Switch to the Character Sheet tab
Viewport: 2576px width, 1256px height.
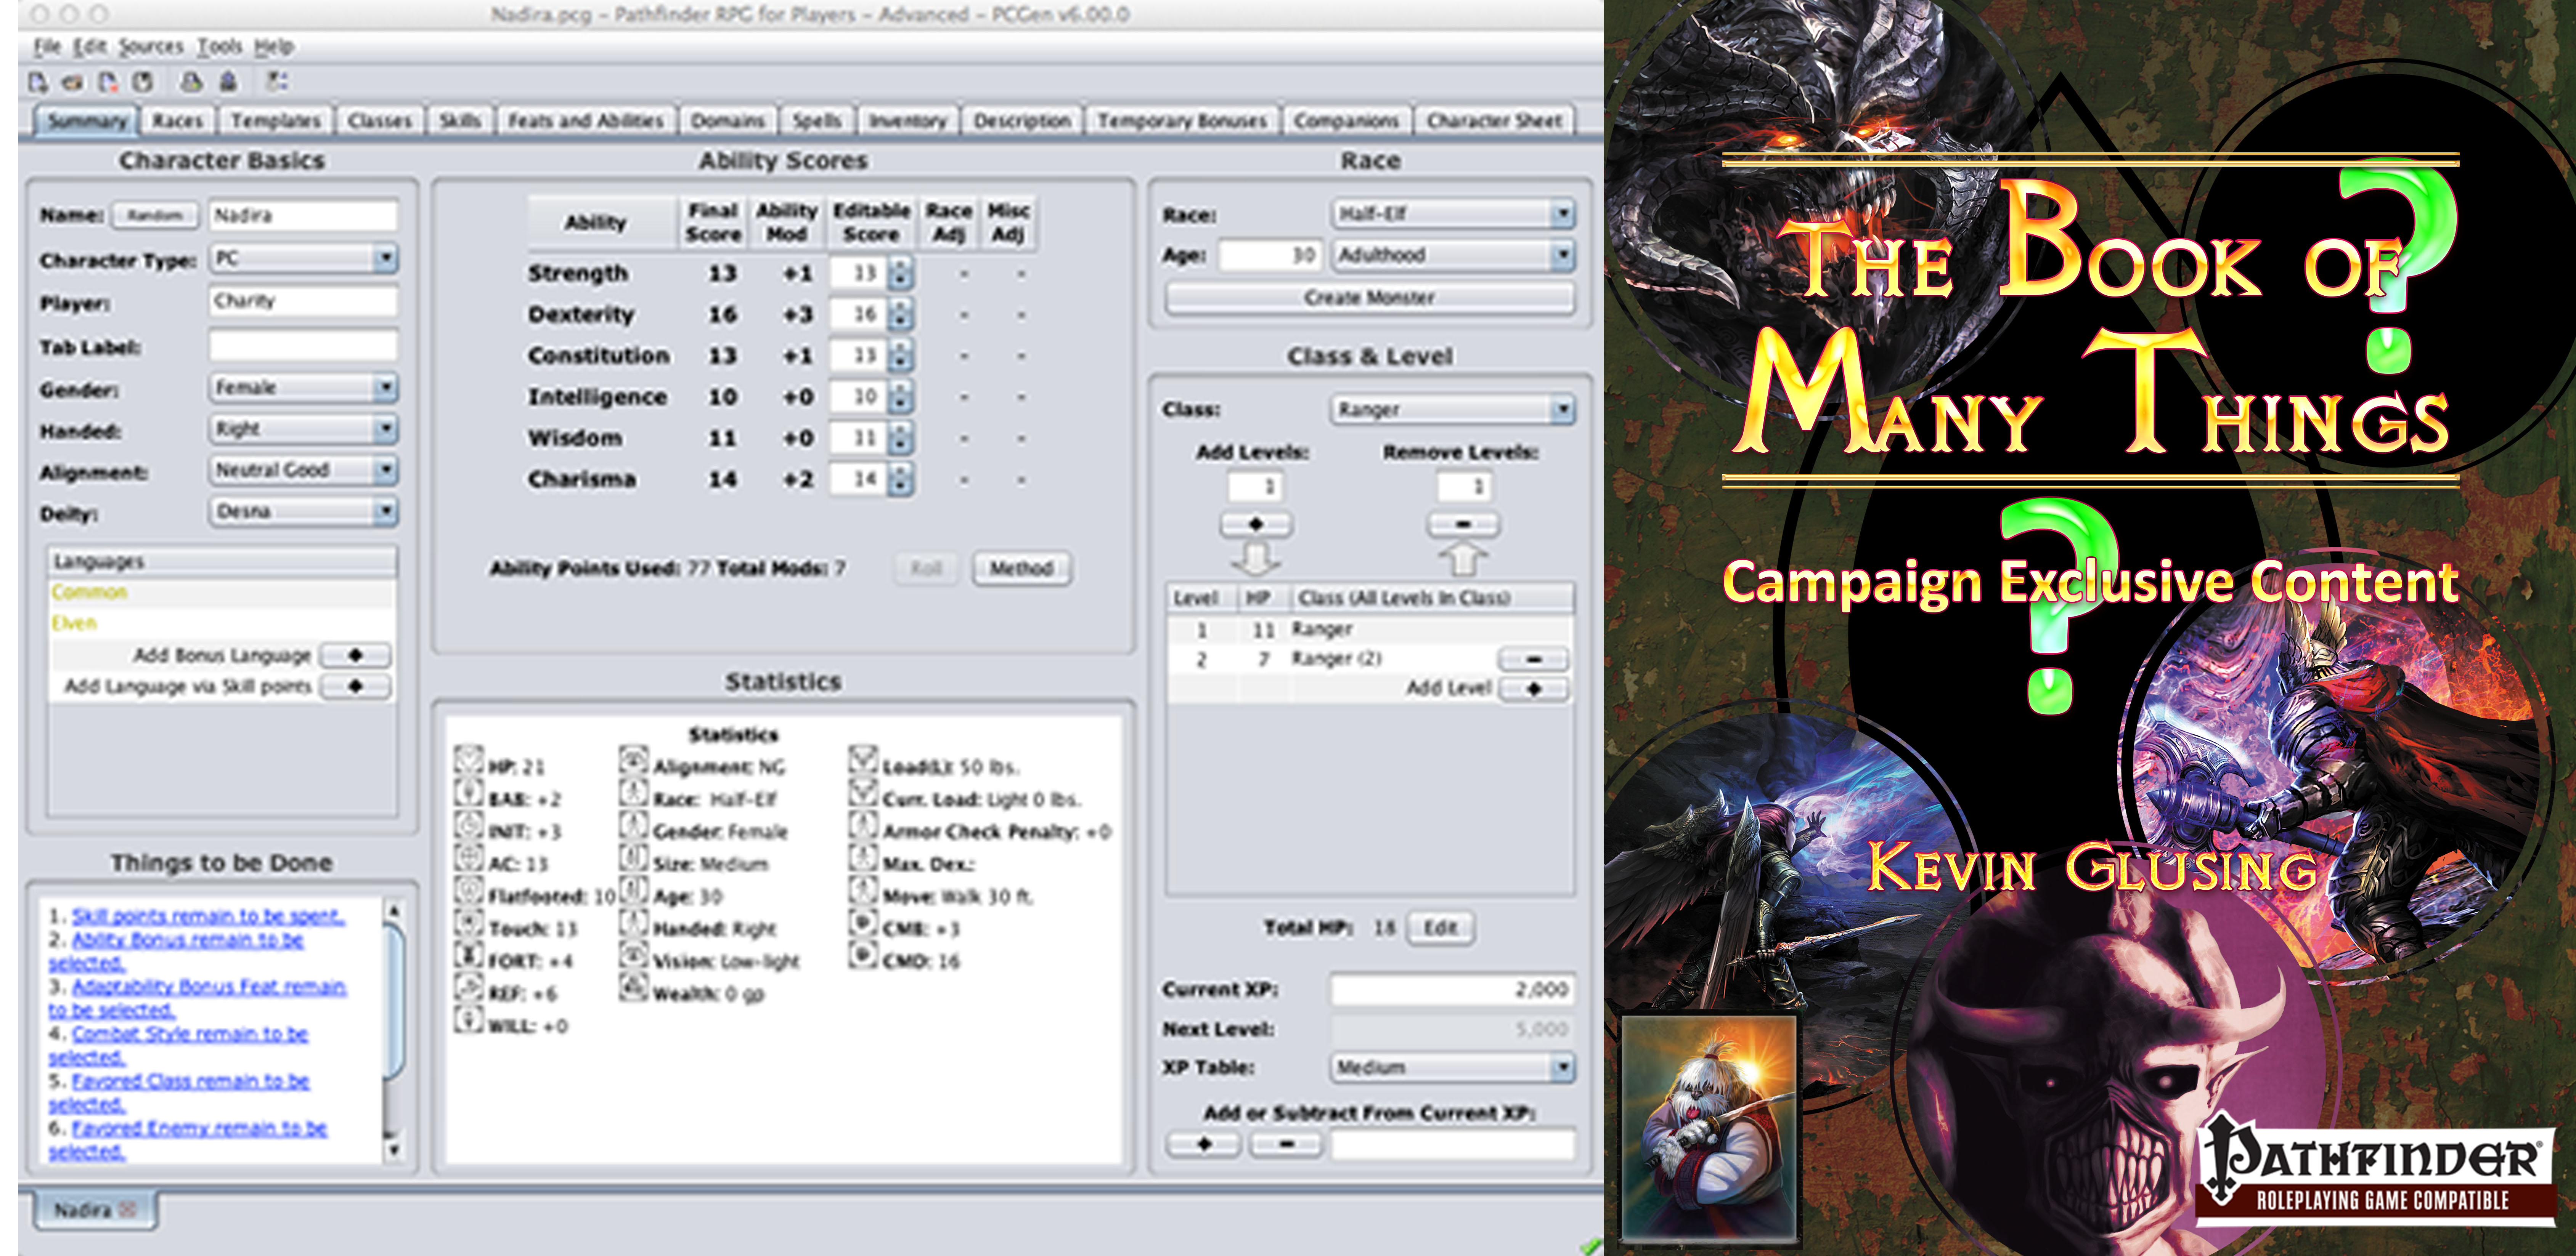click(1494, 121)
